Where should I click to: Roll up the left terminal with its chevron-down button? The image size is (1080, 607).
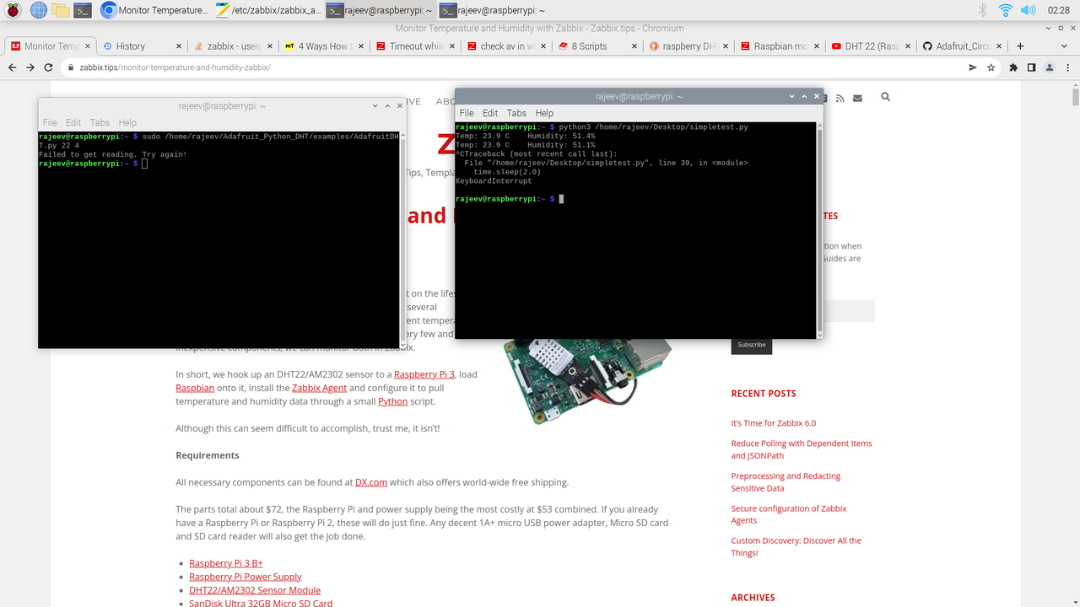click(375, 106)
